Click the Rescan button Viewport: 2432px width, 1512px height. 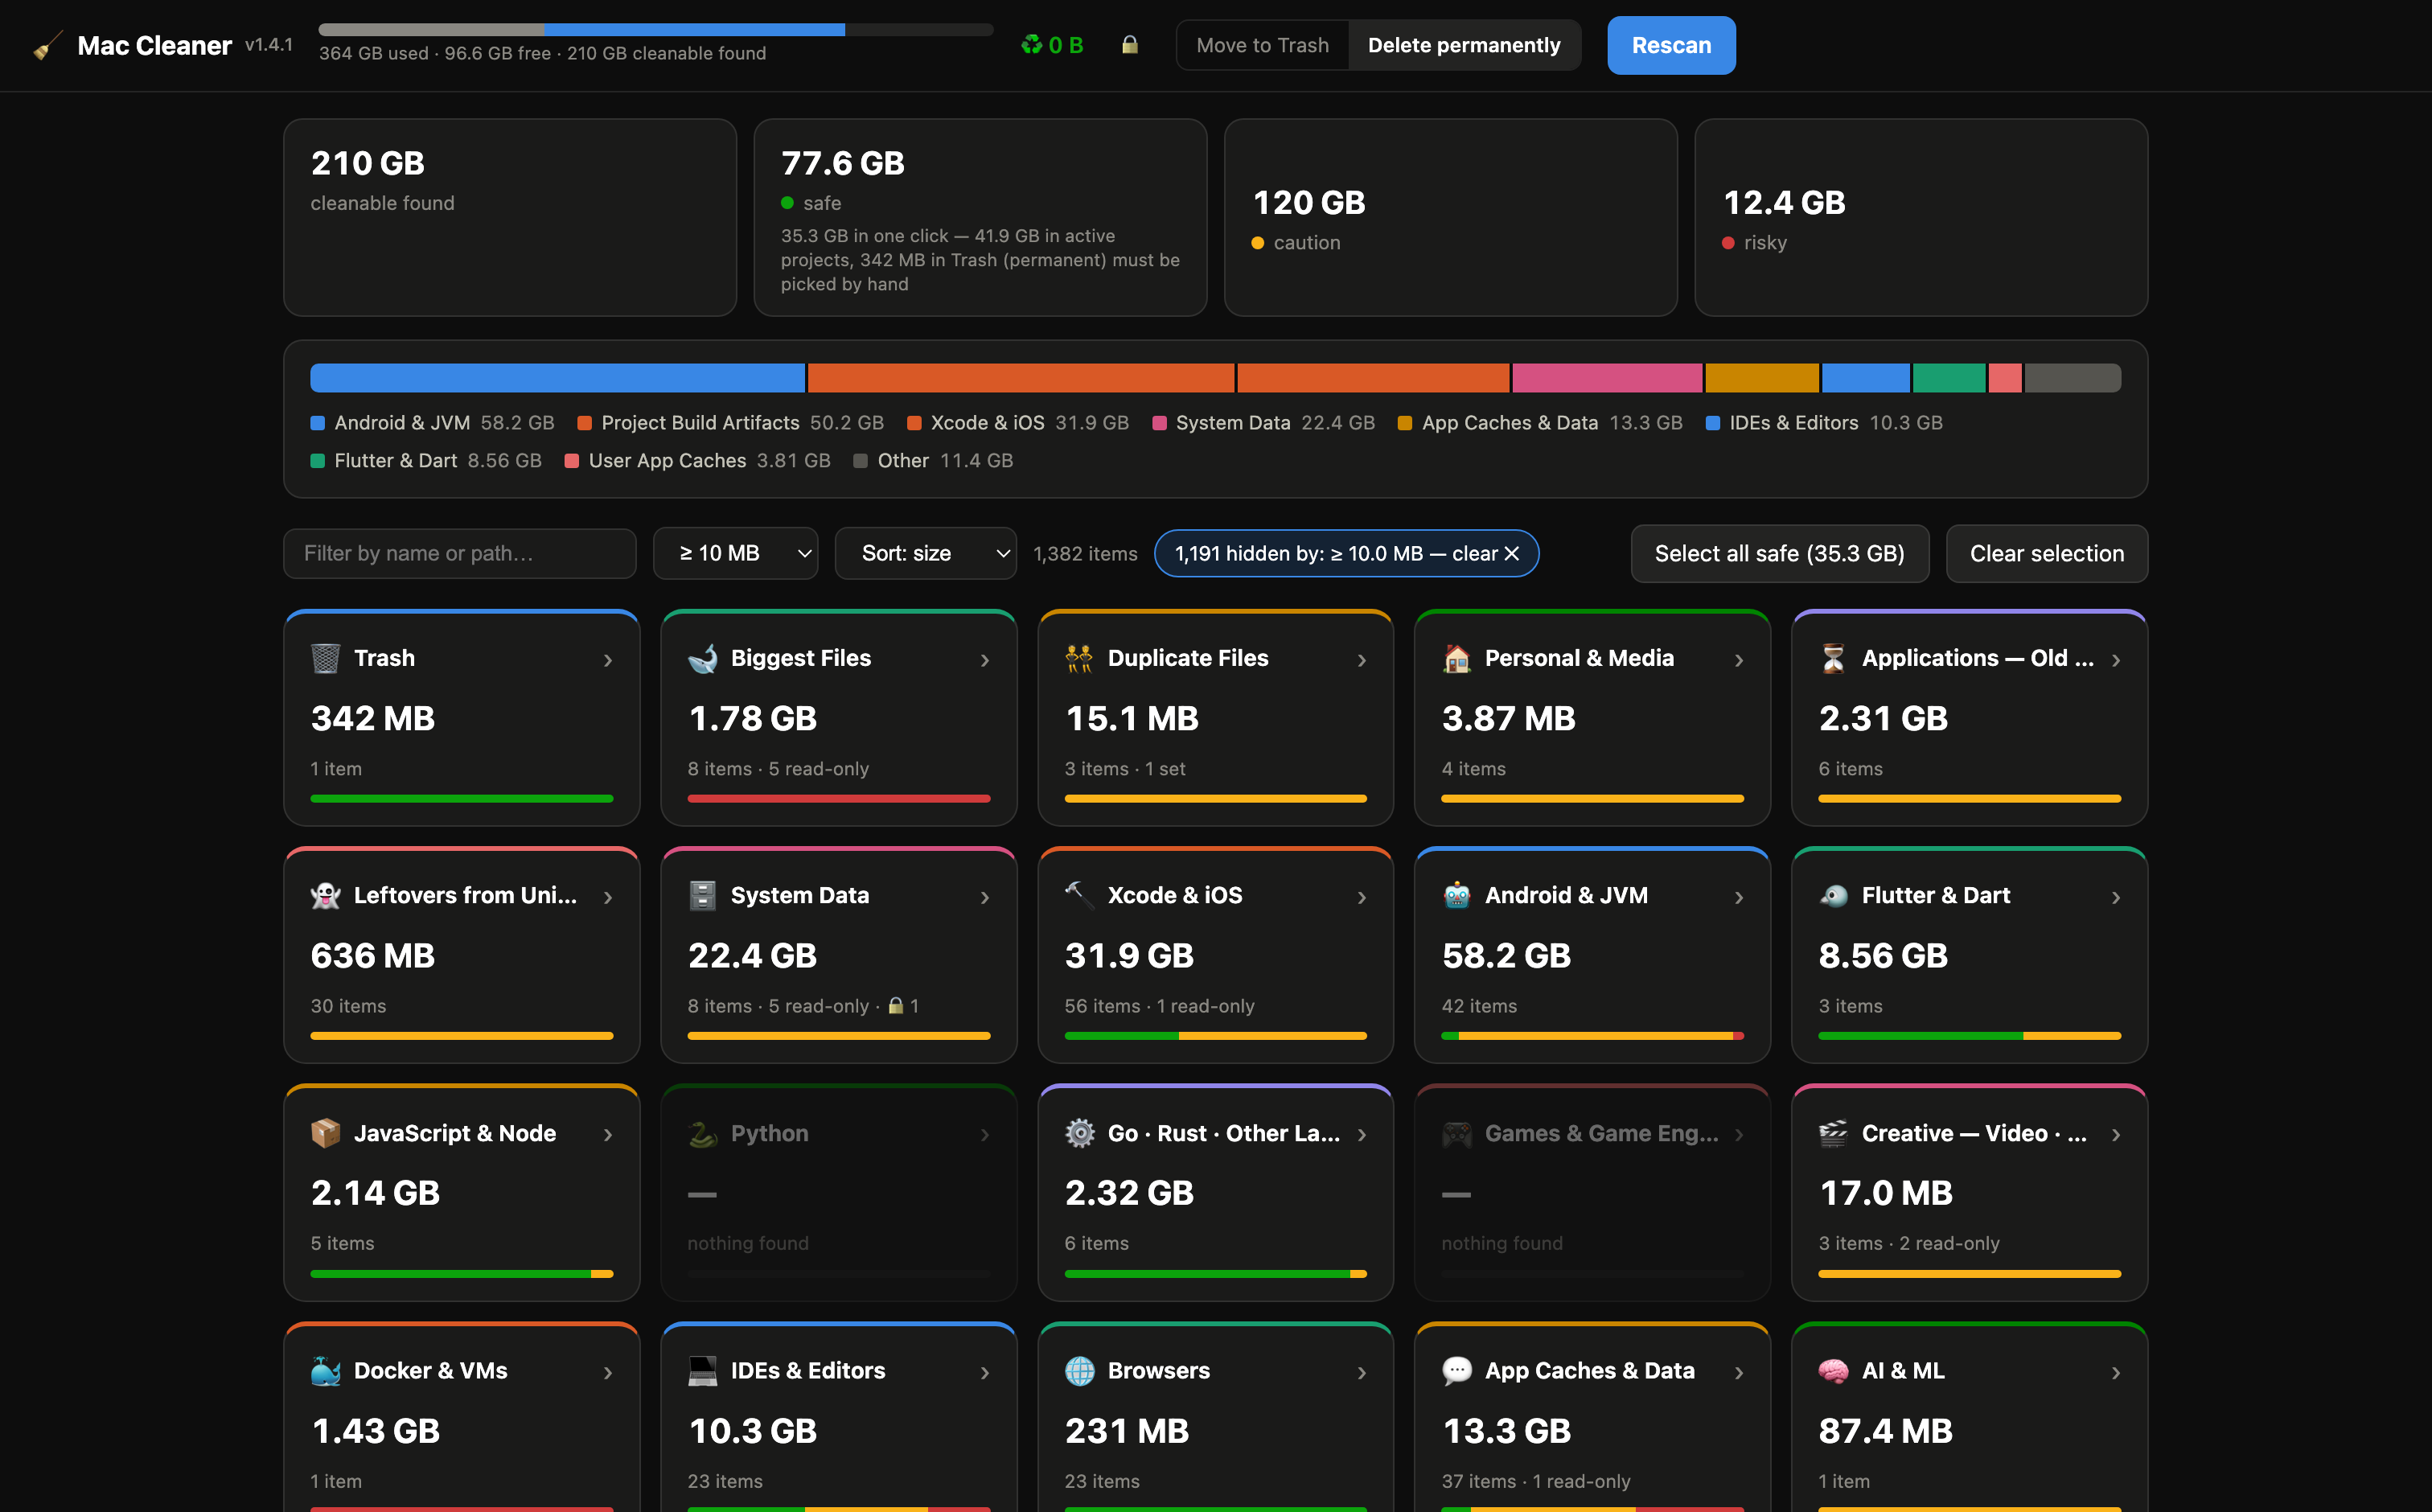tap(1671, 45)
